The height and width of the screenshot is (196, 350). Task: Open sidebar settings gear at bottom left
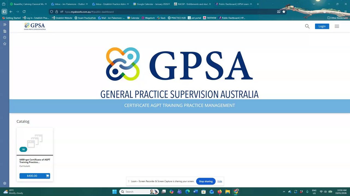[x=5, y=183]
